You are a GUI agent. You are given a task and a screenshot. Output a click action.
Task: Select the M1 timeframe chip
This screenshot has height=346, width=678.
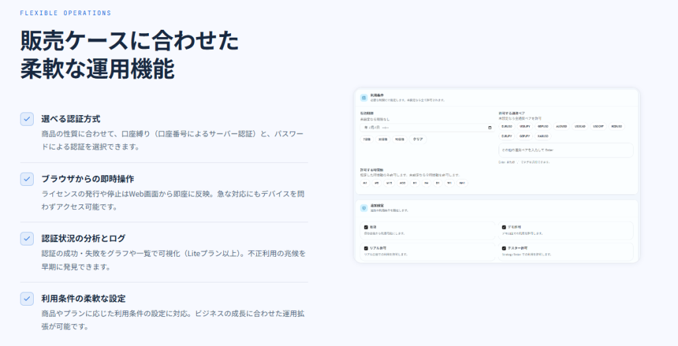click(365, 183)
